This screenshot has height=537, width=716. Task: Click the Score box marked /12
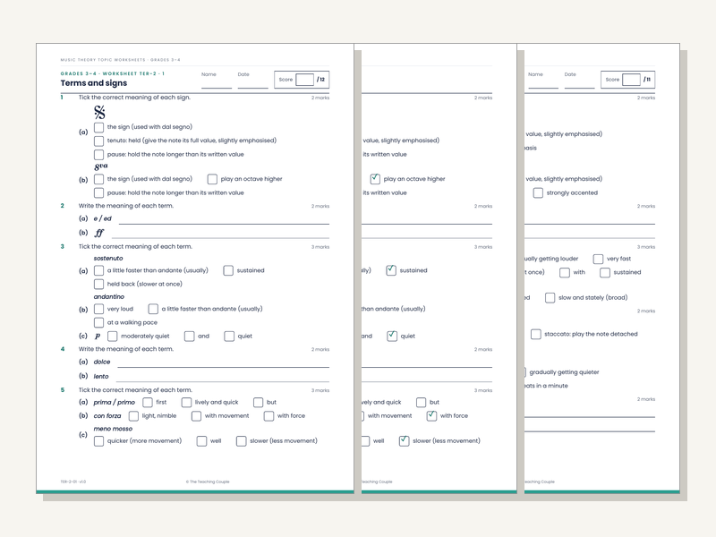pos(304,80)
